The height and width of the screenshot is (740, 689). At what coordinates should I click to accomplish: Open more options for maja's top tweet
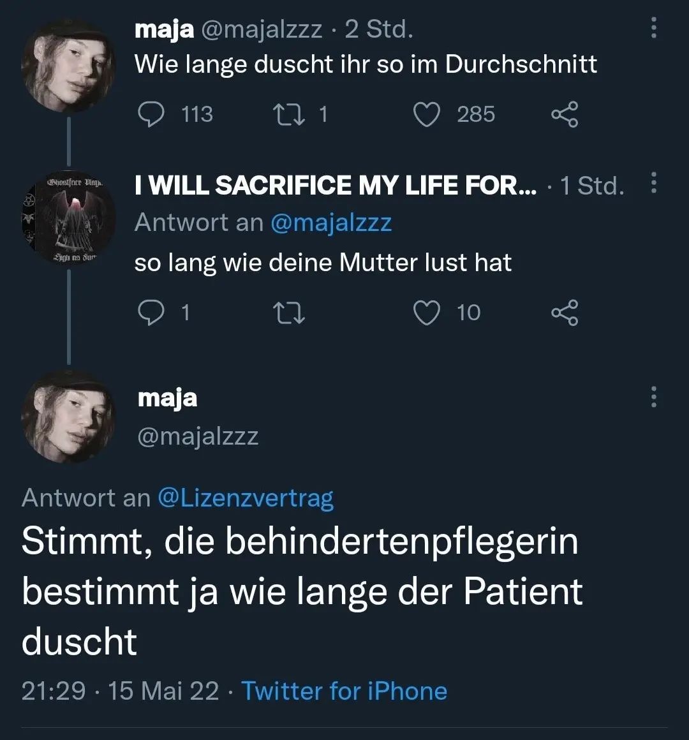(653, 27)
